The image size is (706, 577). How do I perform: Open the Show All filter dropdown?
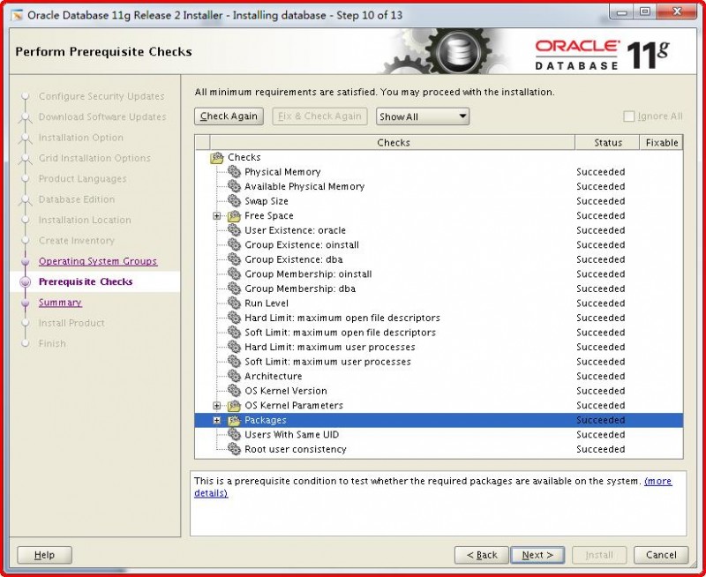tap(422, 116)
